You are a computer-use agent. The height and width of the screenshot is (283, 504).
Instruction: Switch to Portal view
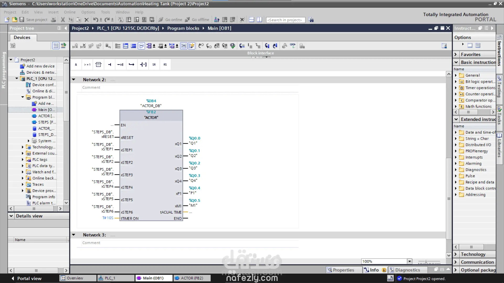pyautogui.click(x=27, y=279)
